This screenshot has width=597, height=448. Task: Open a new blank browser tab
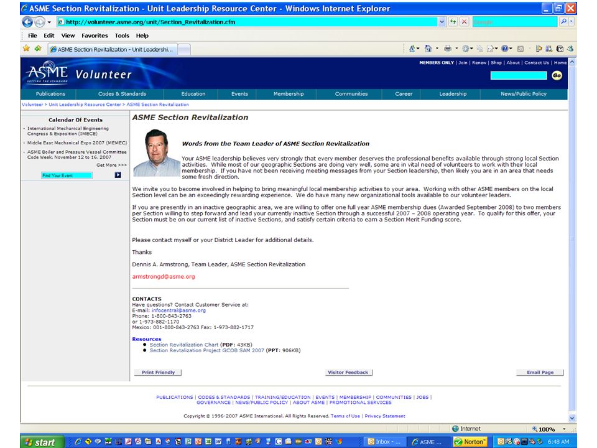[184, 50]
